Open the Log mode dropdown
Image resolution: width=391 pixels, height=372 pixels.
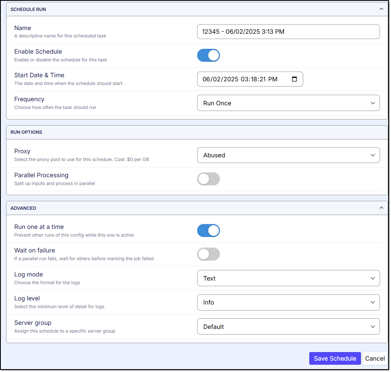(x=288, y=278)
